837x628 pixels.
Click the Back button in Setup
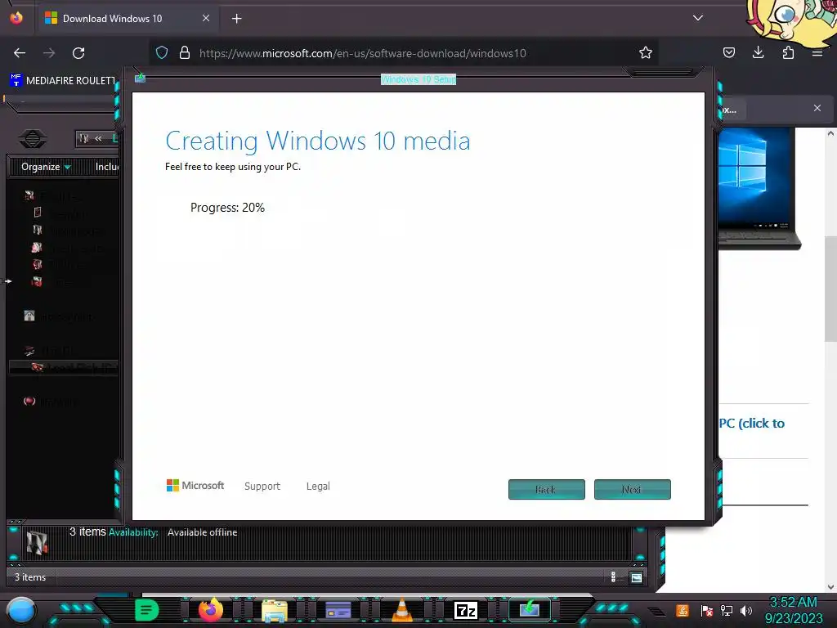click(x=547, y=489)
